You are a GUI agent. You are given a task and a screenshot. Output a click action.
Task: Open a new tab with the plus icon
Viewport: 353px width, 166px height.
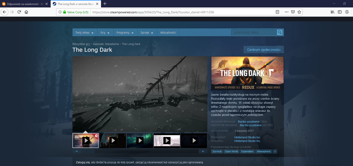tap(105, 4)
